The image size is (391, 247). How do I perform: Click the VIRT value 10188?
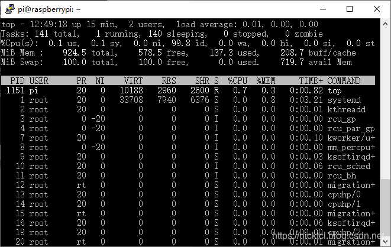[x=131, y=90]
